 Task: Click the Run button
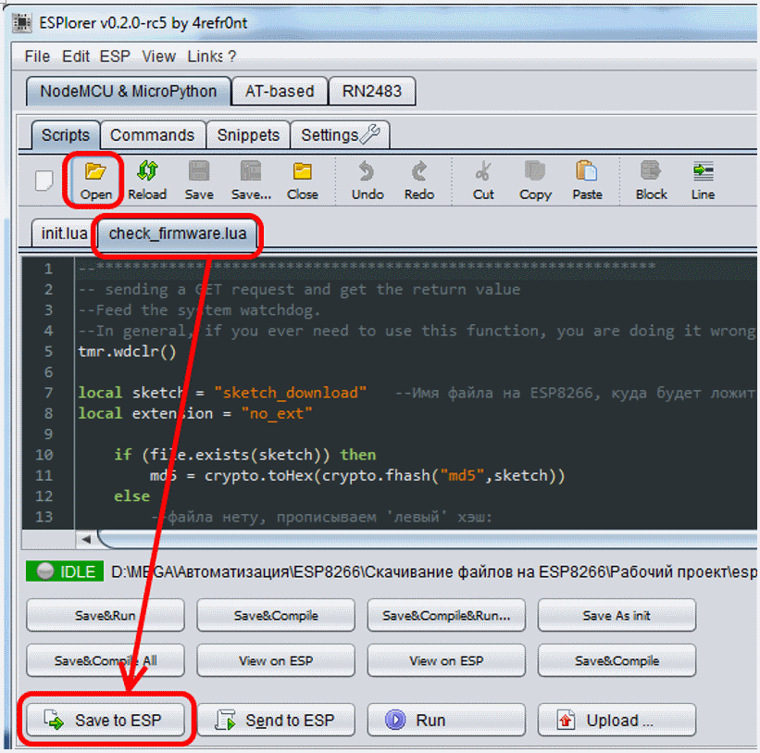pyautogui.click(x=446, y=720)
